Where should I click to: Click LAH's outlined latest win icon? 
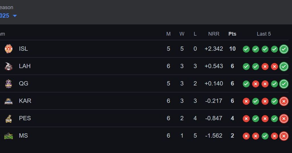[x=284, y=66]
